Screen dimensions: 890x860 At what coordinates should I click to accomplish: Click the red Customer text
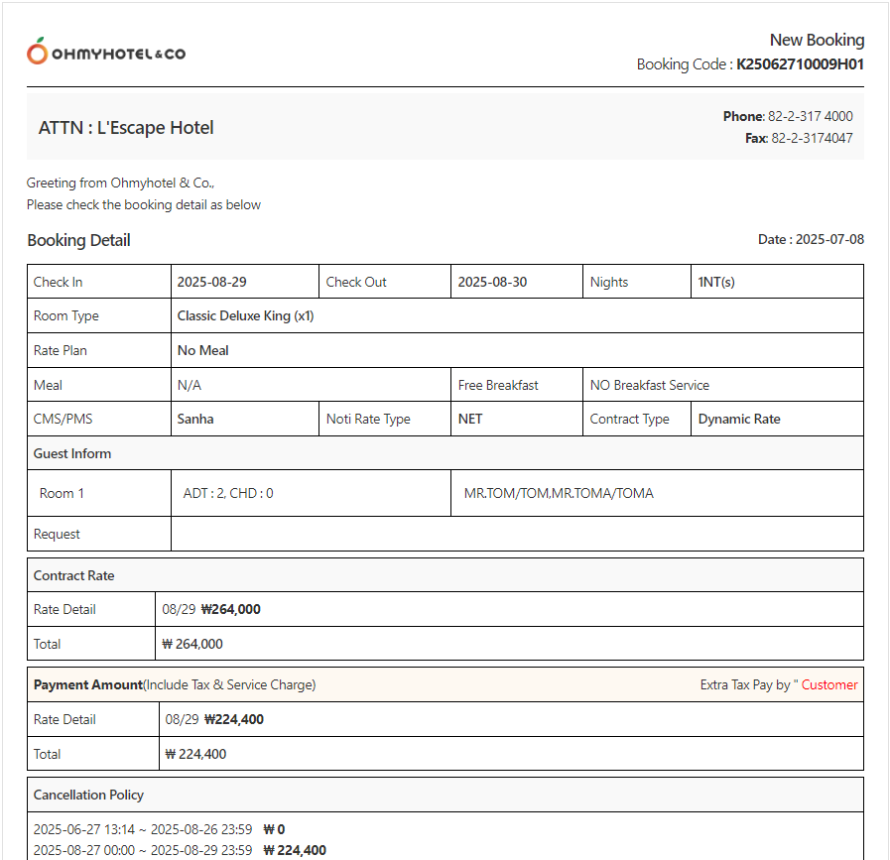[x=829, y=684]
